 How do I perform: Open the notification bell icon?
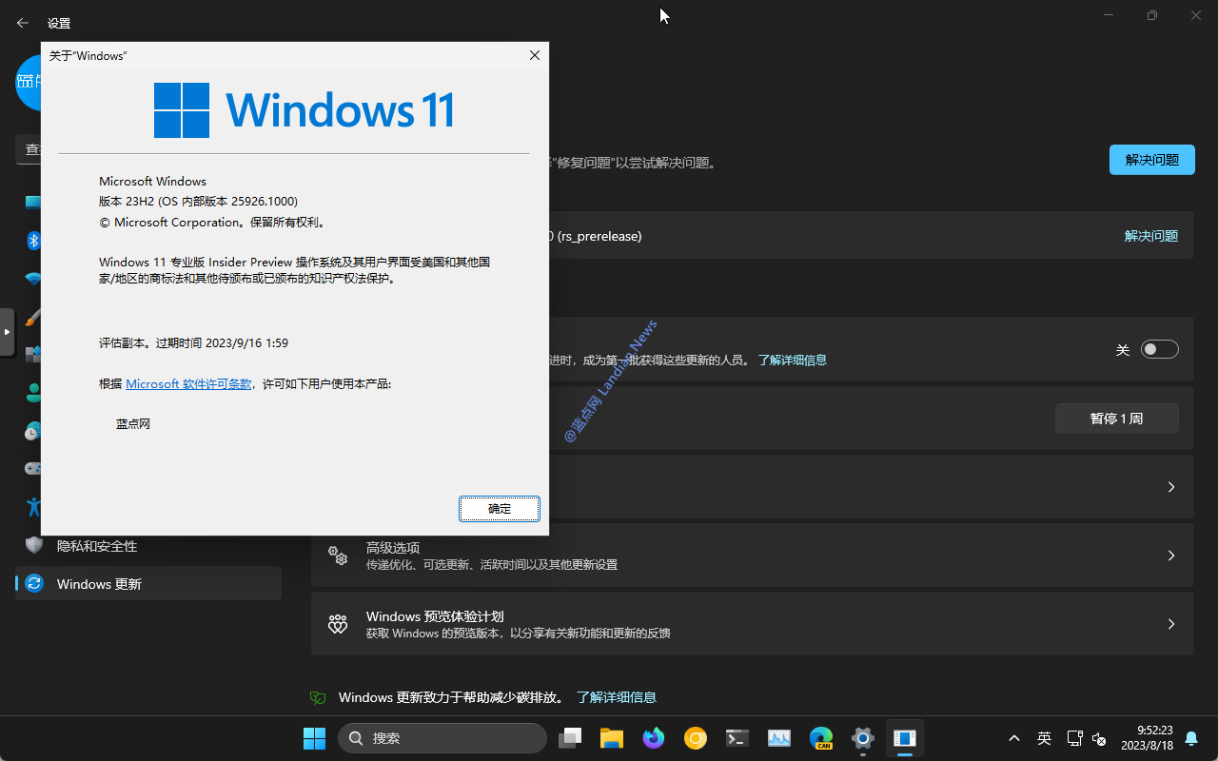1191,738
